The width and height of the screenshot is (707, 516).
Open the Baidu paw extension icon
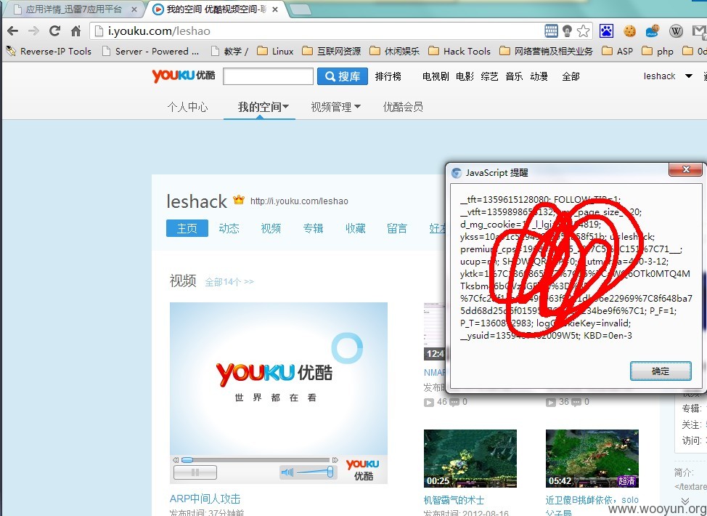606,31
